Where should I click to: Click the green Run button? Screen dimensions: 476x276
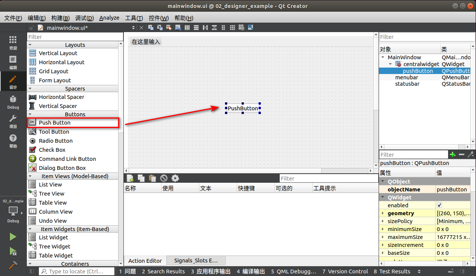point(13,237)
